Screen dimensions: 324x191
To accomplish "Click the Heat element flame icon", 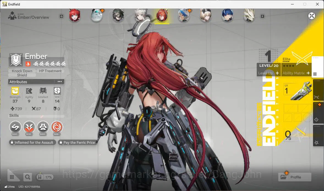I will click(28, 64).
